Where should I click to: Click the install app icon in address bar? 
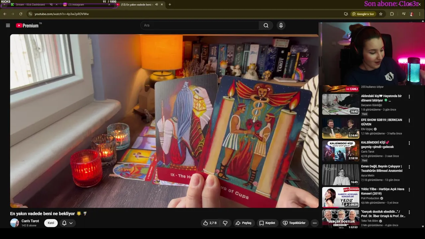click(346, 14)
